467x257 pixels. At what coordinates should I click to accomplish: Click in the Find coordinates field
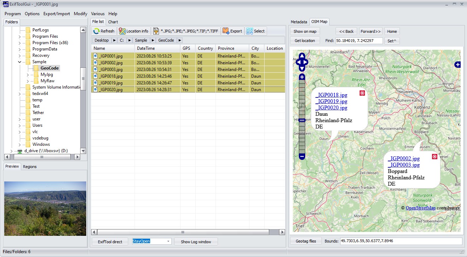tap(359, 41)
